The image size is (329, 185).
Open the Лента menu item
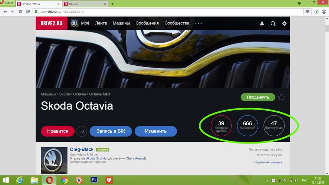(x=101, y=23)
